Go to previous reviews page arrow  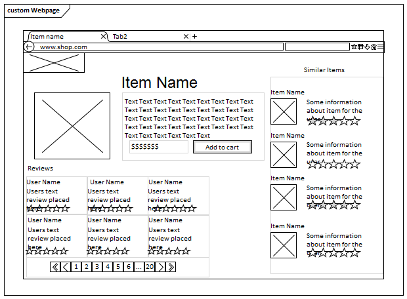point(65,267)
